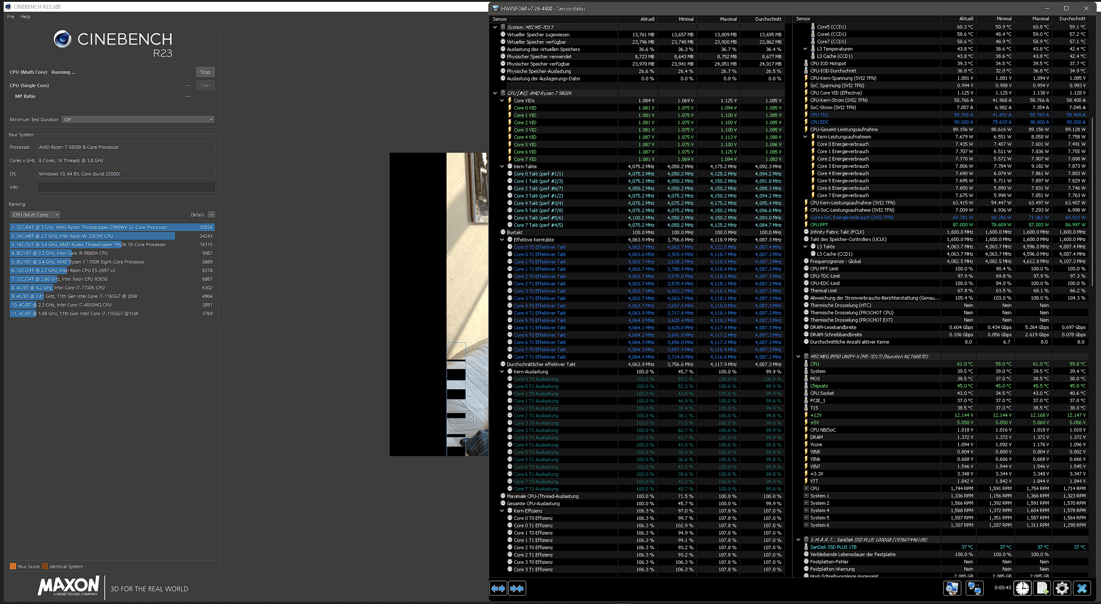Select ranking entry Threadripper 1950X 16-Core
Screen dimensions: 1101x604
(112, 245)
